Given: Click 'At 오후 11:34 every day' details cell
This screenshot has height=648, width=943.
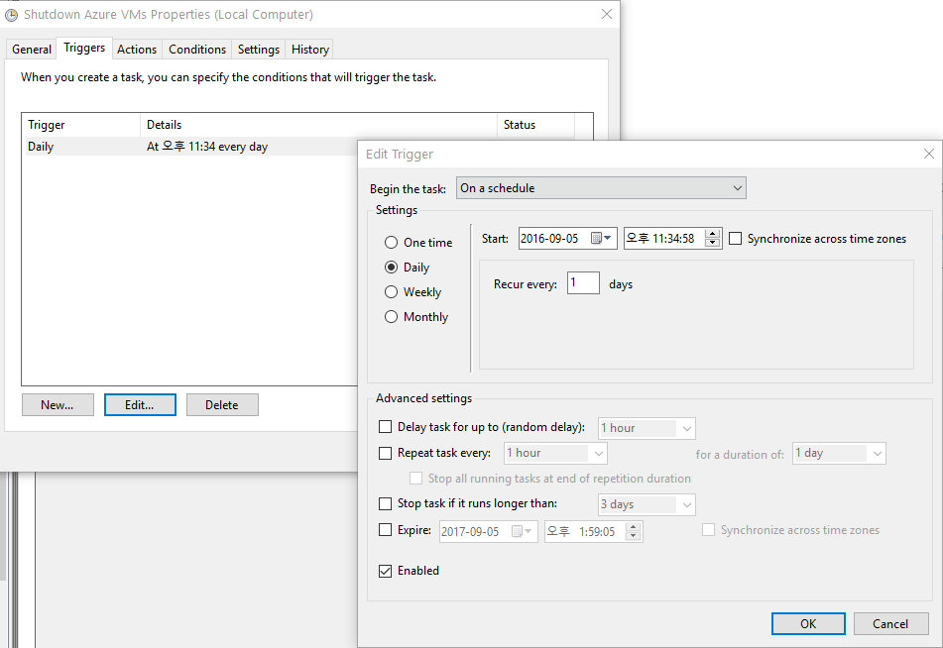Looking at the screenshot, I should tap(207, 146).
